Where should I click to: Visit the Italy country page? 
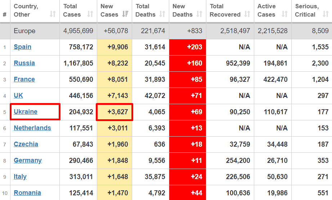(x=20, y=177)
